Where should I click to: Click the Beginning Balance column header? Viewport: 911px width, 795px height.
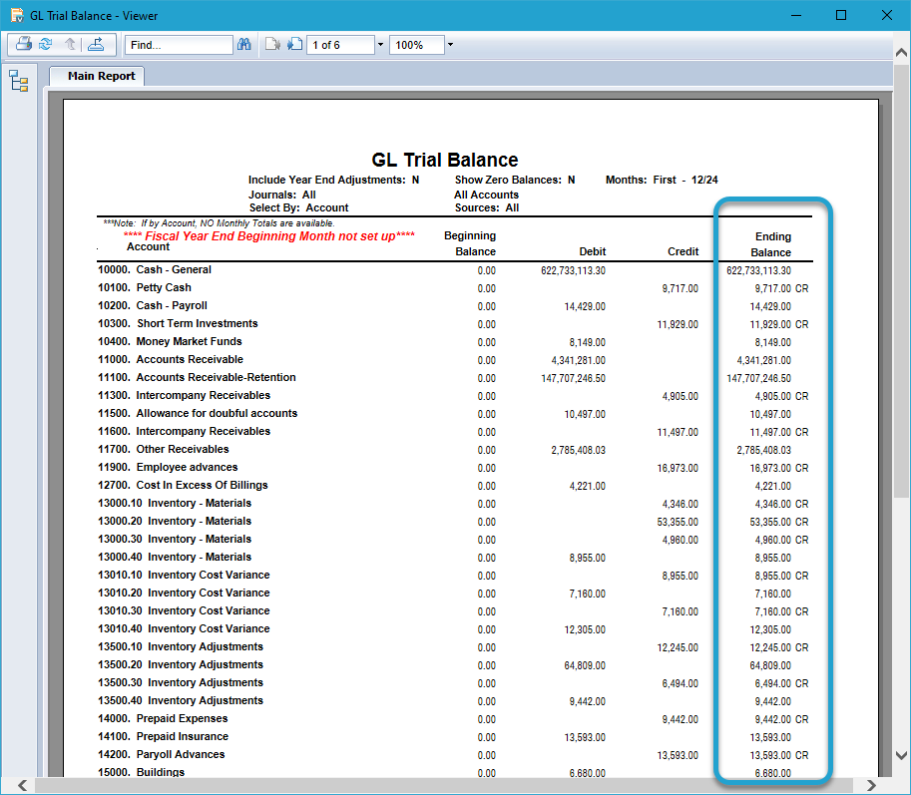[x=470, y=243]
